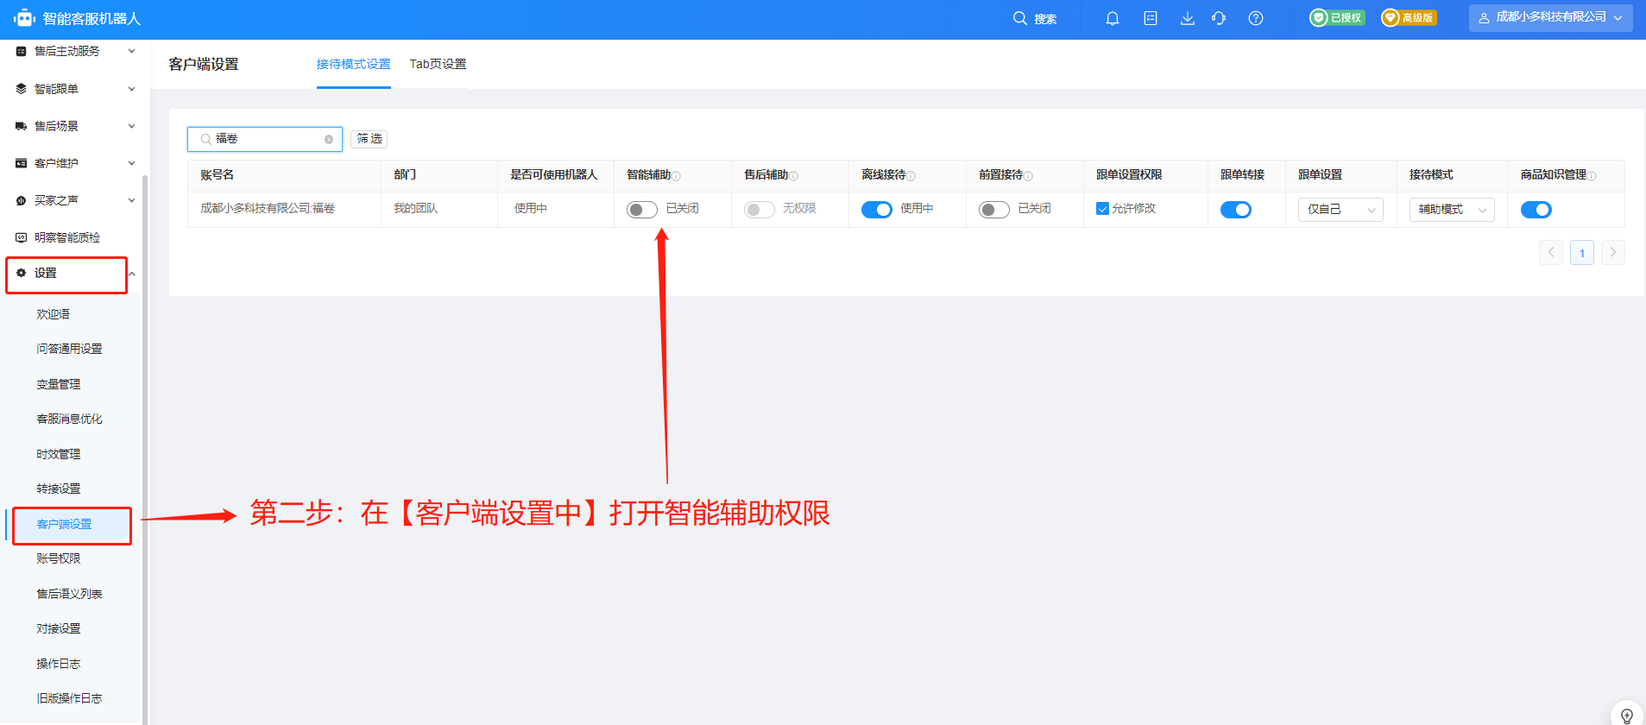Switch off the 跟单转接 toggle
The height and width of the screenshot is (725, 1646).
(1236, 210)
